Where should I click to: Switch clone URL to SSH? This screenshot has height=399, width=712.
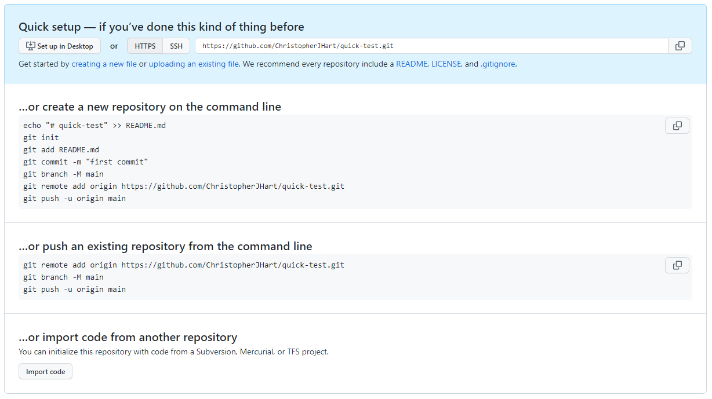(x=176, y=46)
